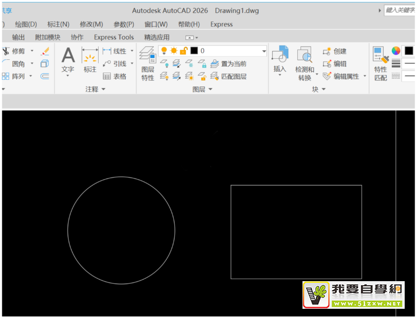Toggle layer lock padlock icon
This screenshot has width=420, height=319.
click(183, 51)
